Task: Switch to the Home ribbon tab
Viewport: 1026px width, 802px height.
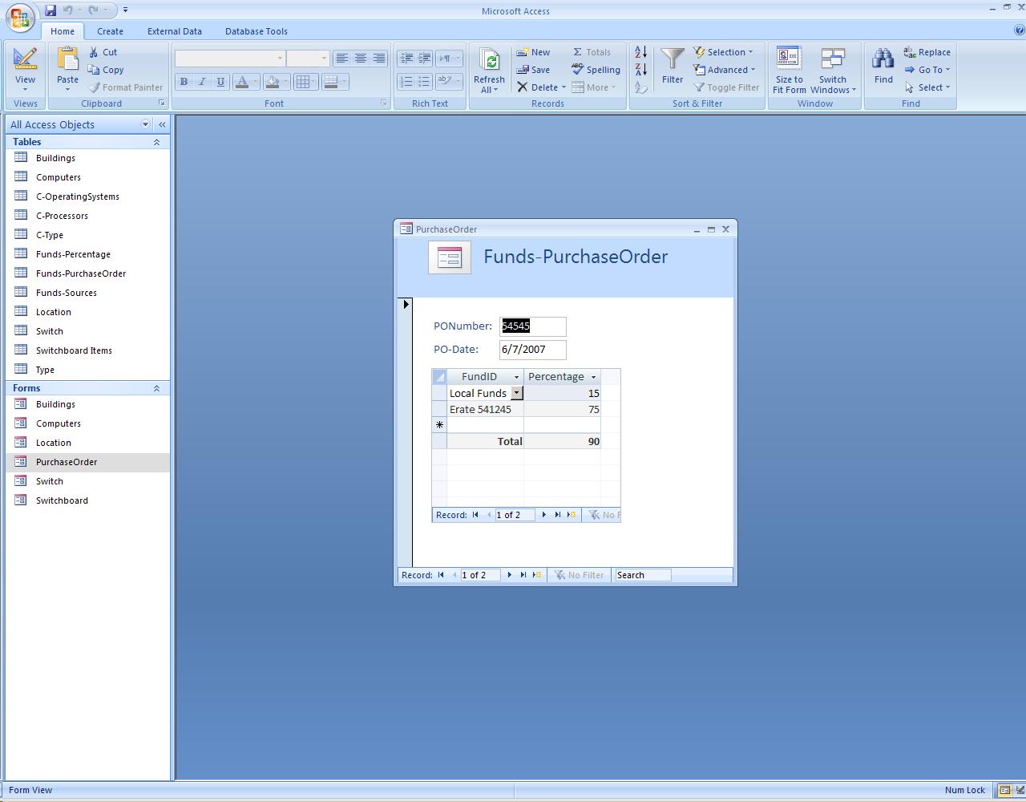Action: (x=63, y=31)
